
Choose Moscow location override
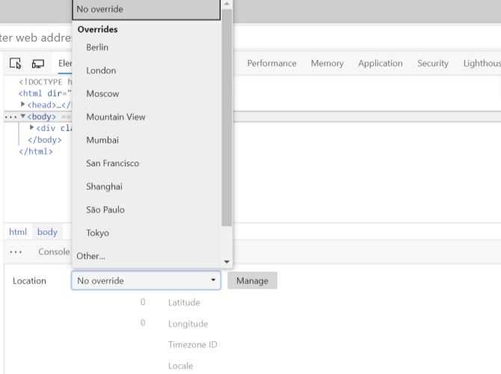102,93
